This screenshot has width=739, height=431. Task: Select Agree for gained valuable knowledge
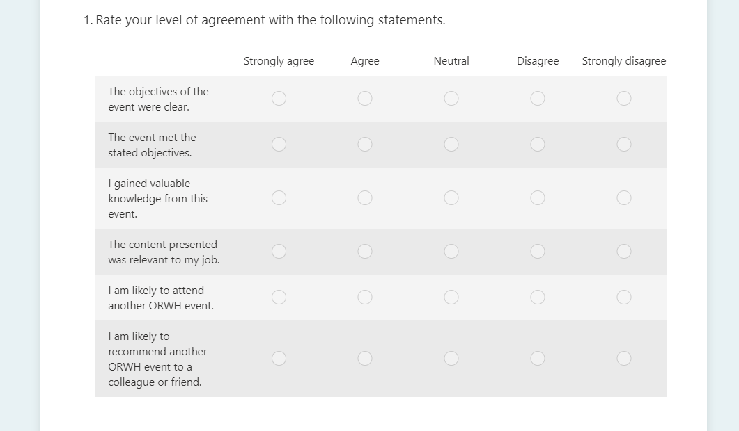pyautogui.click(x=365, y=198)
